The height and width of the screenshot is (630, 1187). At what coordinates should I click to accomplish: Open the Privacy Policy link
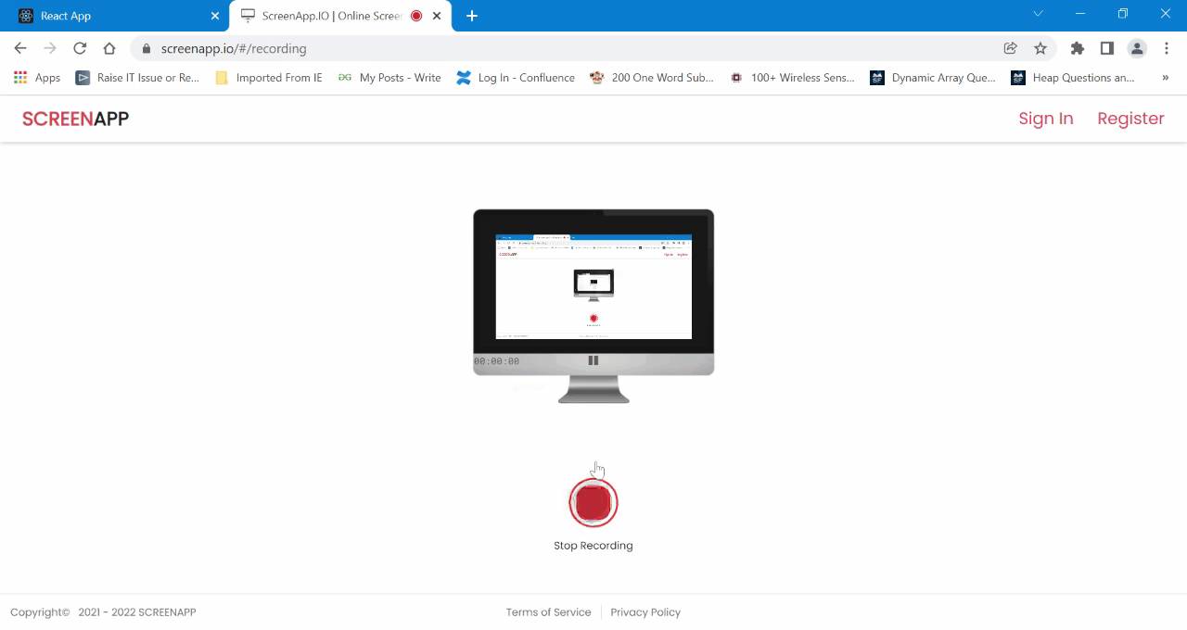click(645, 612)
